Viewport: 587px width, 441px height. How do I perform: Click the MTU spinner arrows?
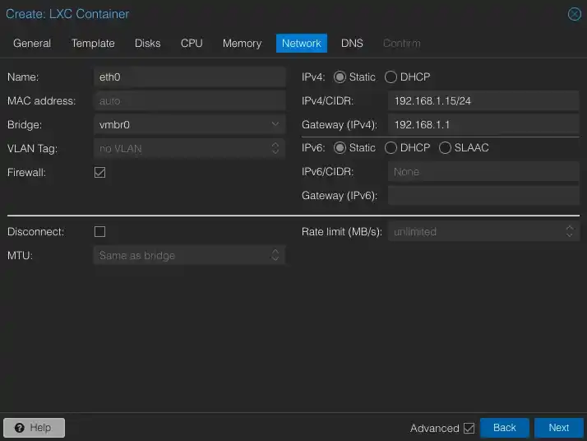[275, 255]
